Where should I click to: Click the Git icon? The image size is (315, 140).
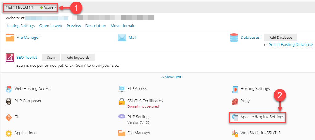pyautogui.click(x=9, y=117)
